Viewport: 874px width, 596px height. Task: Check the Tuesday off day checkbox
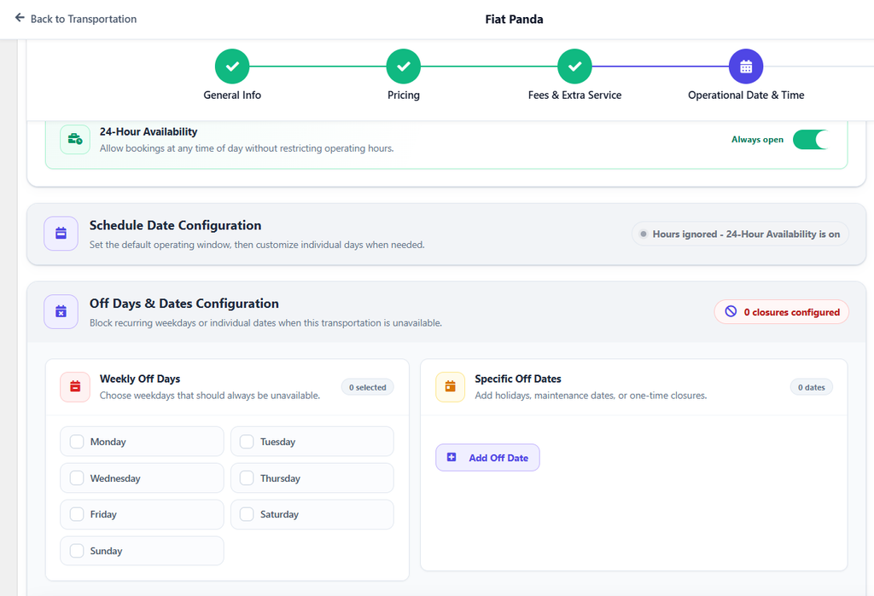click(247, 442)
